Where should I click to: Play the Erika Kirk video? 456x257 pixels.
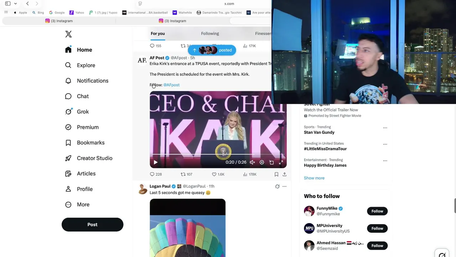click(155, 162)
